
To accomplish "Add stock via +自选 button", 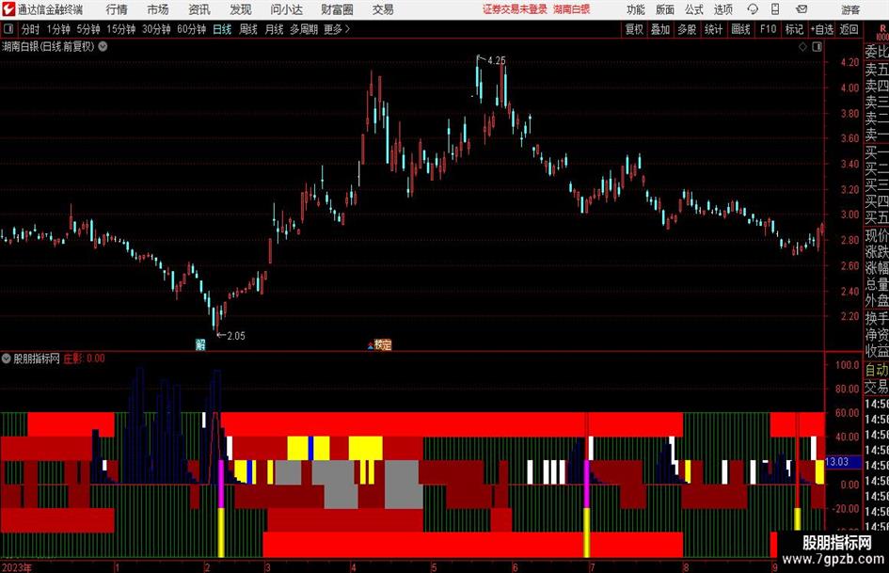I will point(822,29).
